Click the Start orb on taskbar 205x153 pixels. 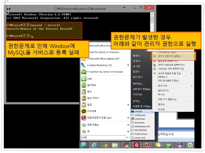[x=83, y=145]
